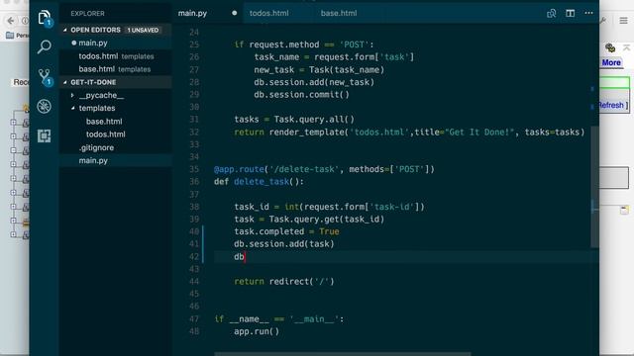Open the Explorer view in activity bar
This screenshot has height=356, width=634.
click(x=44, y=18)
